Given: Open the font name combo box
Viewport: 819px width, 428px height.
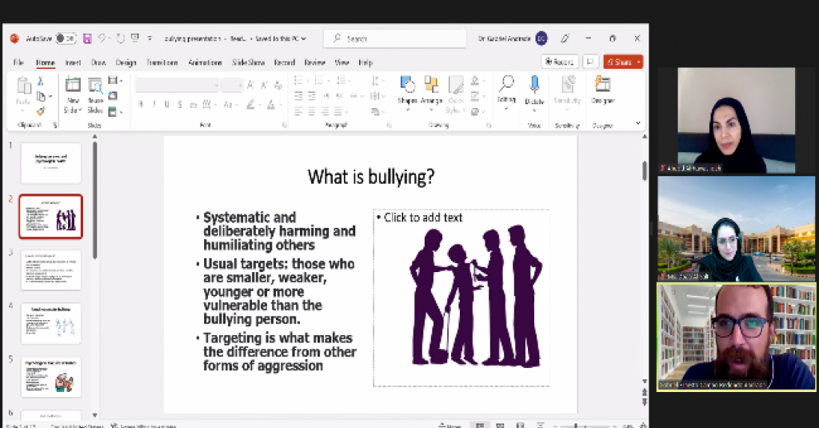Looking at the screenshot, I should click(x=177, y=86).
